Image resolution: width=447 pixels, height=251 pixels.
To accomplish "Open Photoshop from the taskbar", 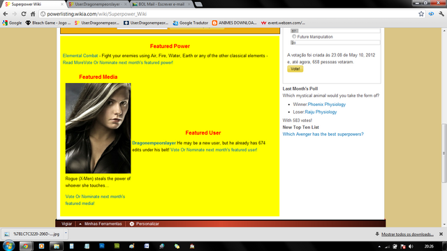I will click(102, 246).
